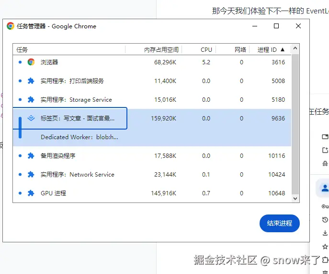This screenshot has width=329, height=274.
Task: Click puzzle icon beside 备用渲染程序
Action: click(31, 155)
